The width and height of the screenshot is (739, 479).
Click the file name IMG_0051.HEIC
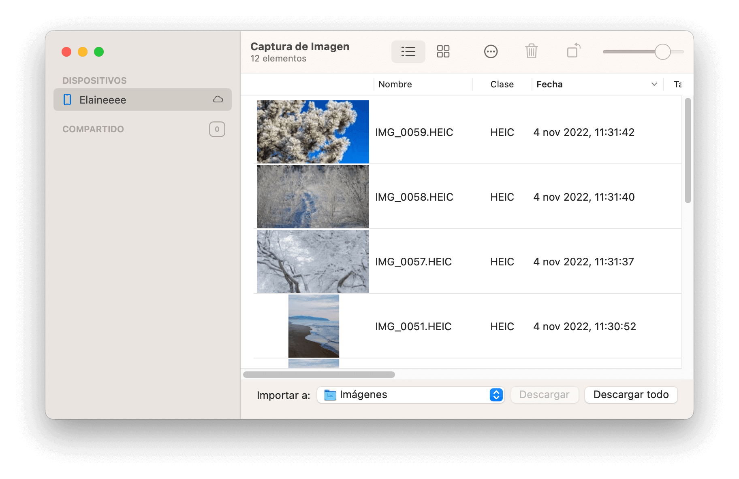coord(413,326)
